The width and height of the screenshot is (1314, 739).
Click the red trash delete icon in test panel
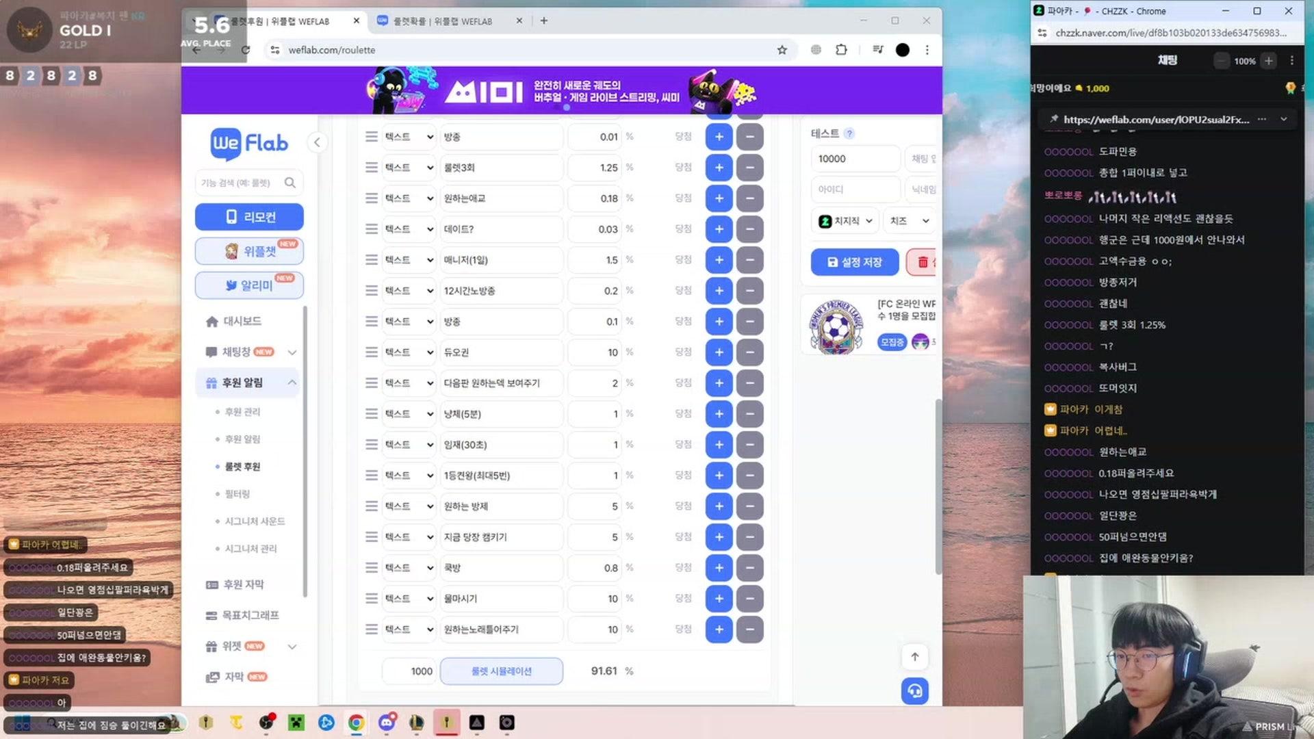[924, 262]
